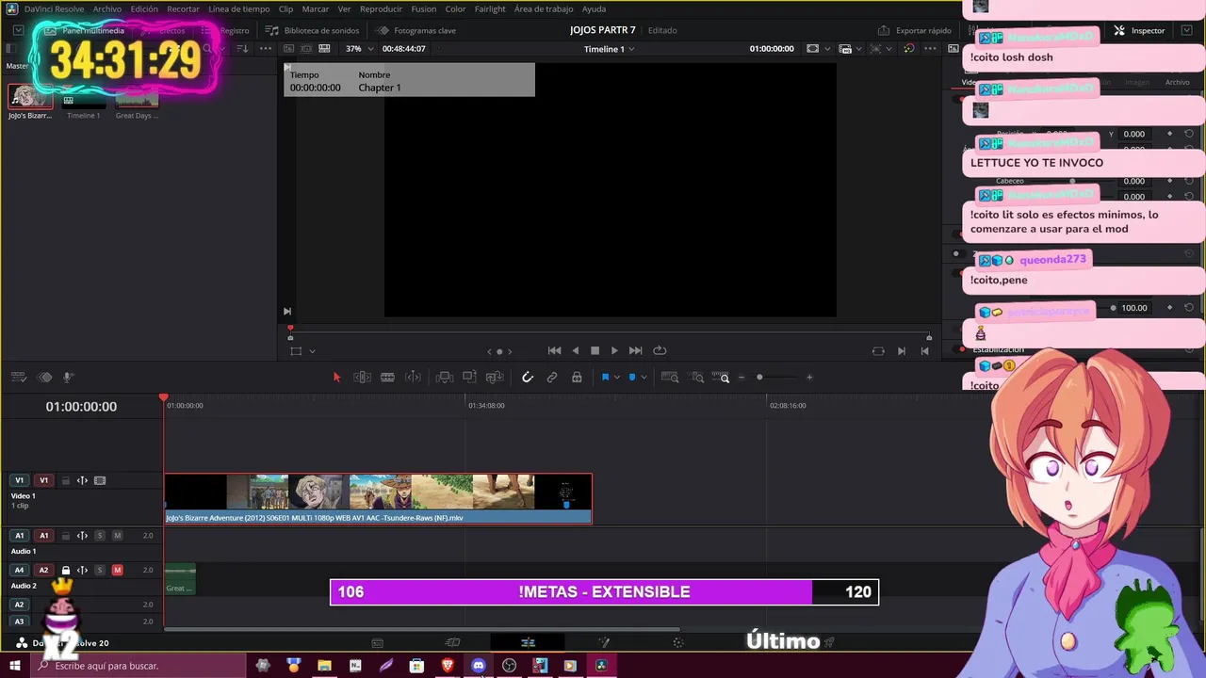Activate the Trim edit mode tool
Image resolution: width=1206 pixels, height=678 pixels.
362,378
